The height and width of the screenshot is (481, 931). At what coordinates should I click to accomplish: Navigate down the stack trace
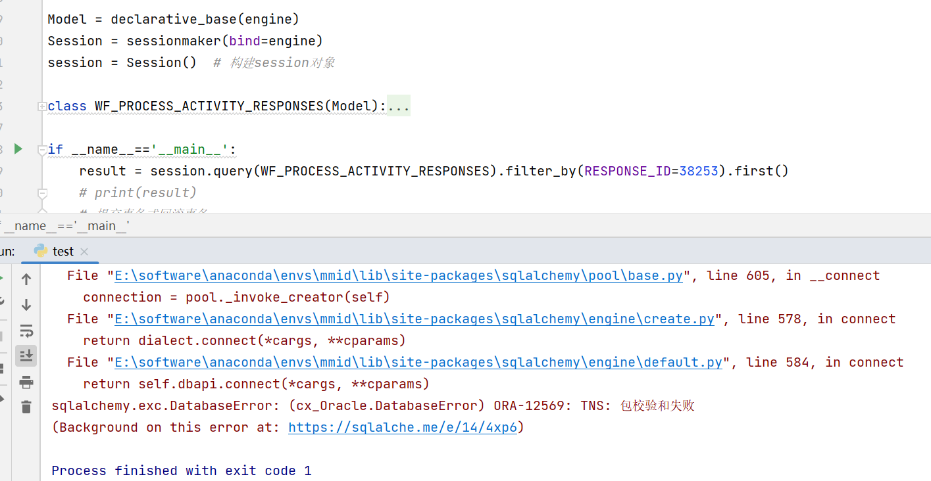(x=26, y=304)
